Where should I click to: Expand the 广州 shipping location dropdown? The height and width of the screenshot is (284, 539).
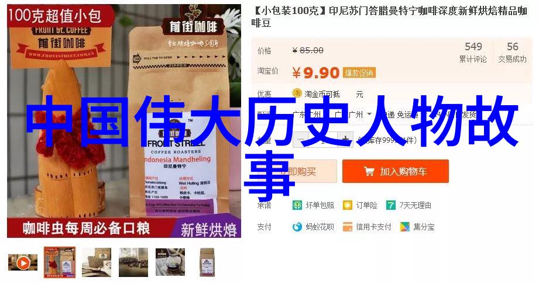369,114
